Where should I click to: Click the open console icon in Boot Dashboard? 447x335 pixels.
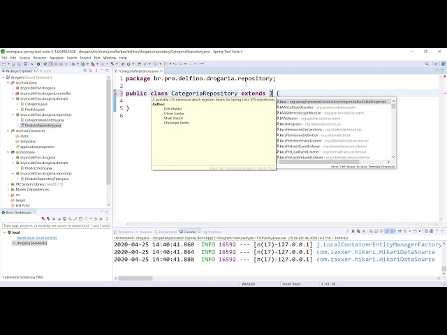[x=64, y=218]
